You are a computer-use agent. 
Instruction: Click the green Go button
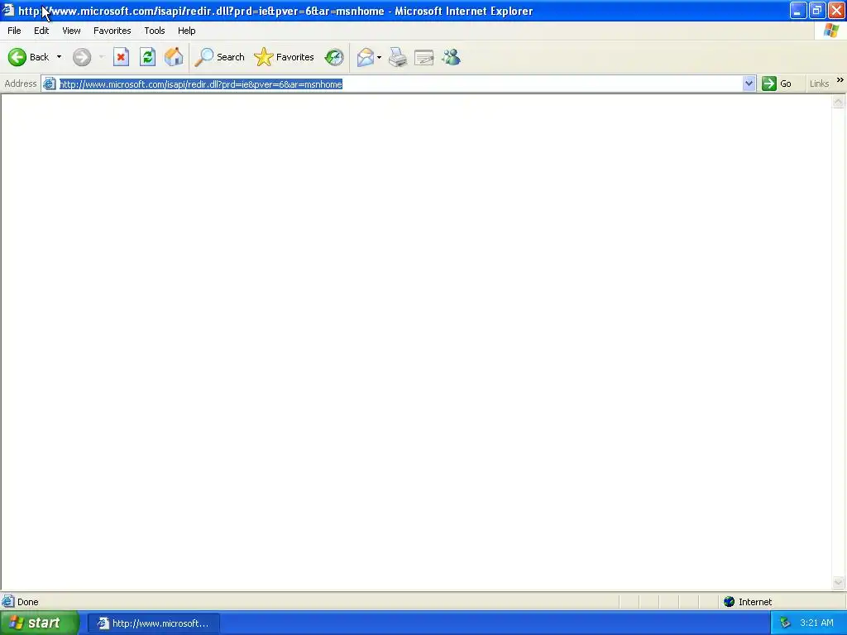[x=777, y=84]
